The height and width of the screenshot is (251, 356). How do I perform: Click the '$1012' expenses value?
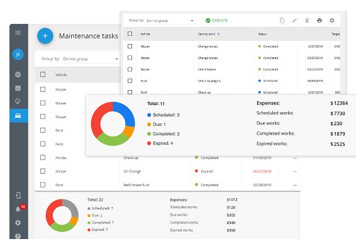(x=232, y=199)
